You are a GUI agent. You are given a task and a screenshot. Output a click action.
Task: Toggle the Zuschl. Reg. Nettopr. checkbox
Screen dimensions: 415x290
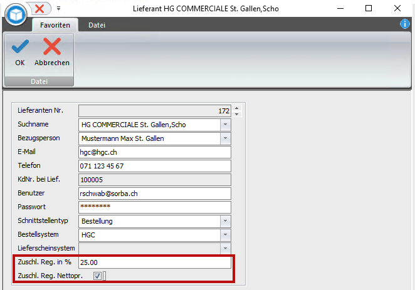97,276
